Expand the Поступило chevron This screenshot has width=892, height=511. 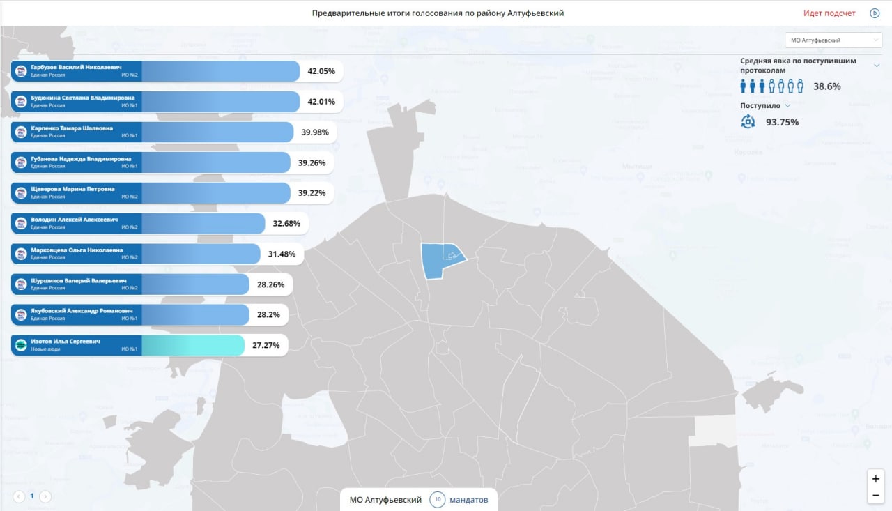pyautogui.click(x=787, y=106)
